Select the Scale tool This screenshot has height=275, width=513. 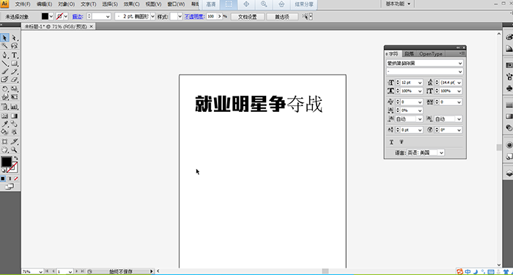[x=15, y=88]
